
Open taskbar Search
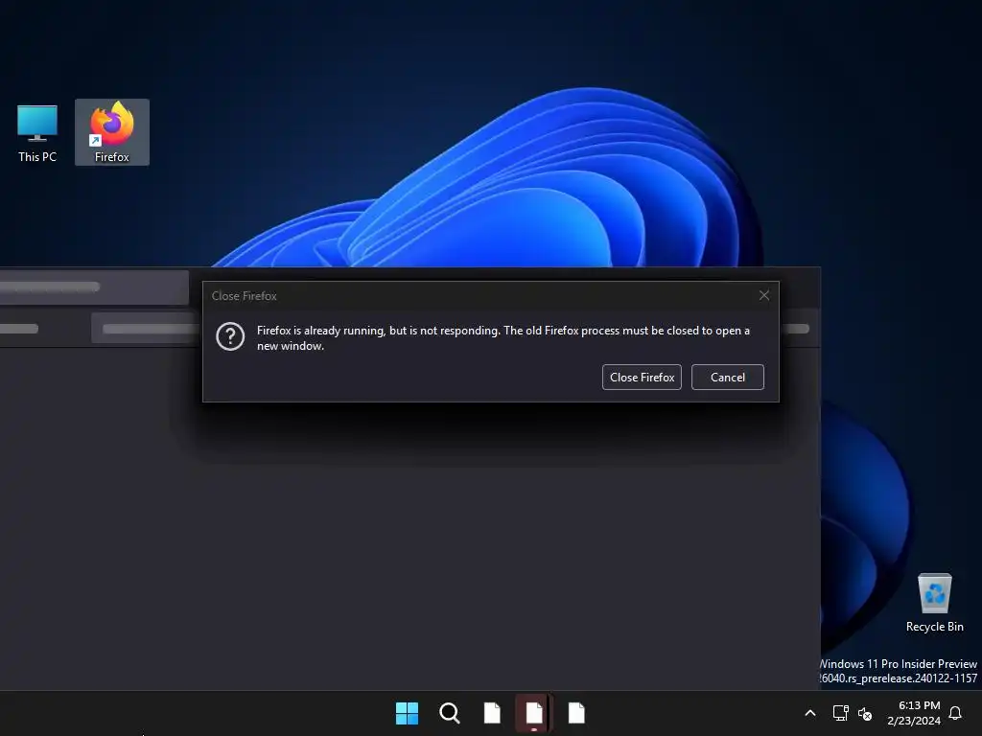[450, 713]
